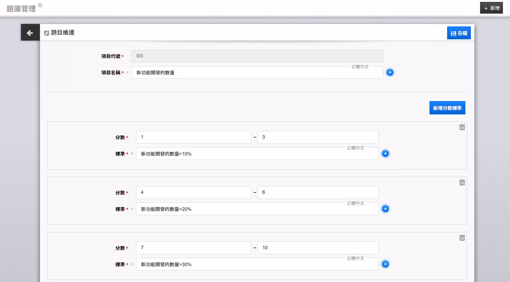
Task: Click the score field containing 4
Action: (193, 193)
